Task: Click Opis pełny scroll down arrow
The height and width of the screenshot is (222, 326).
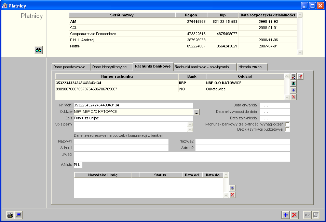Action: click(x=190, y=130)
